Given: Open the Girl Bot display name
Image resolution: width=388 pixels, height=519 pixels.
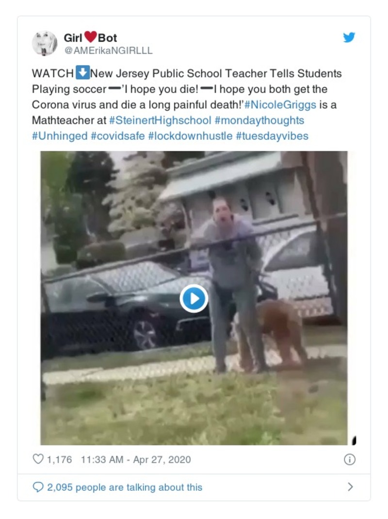Looking at the screenshot, I should point(90,37).
